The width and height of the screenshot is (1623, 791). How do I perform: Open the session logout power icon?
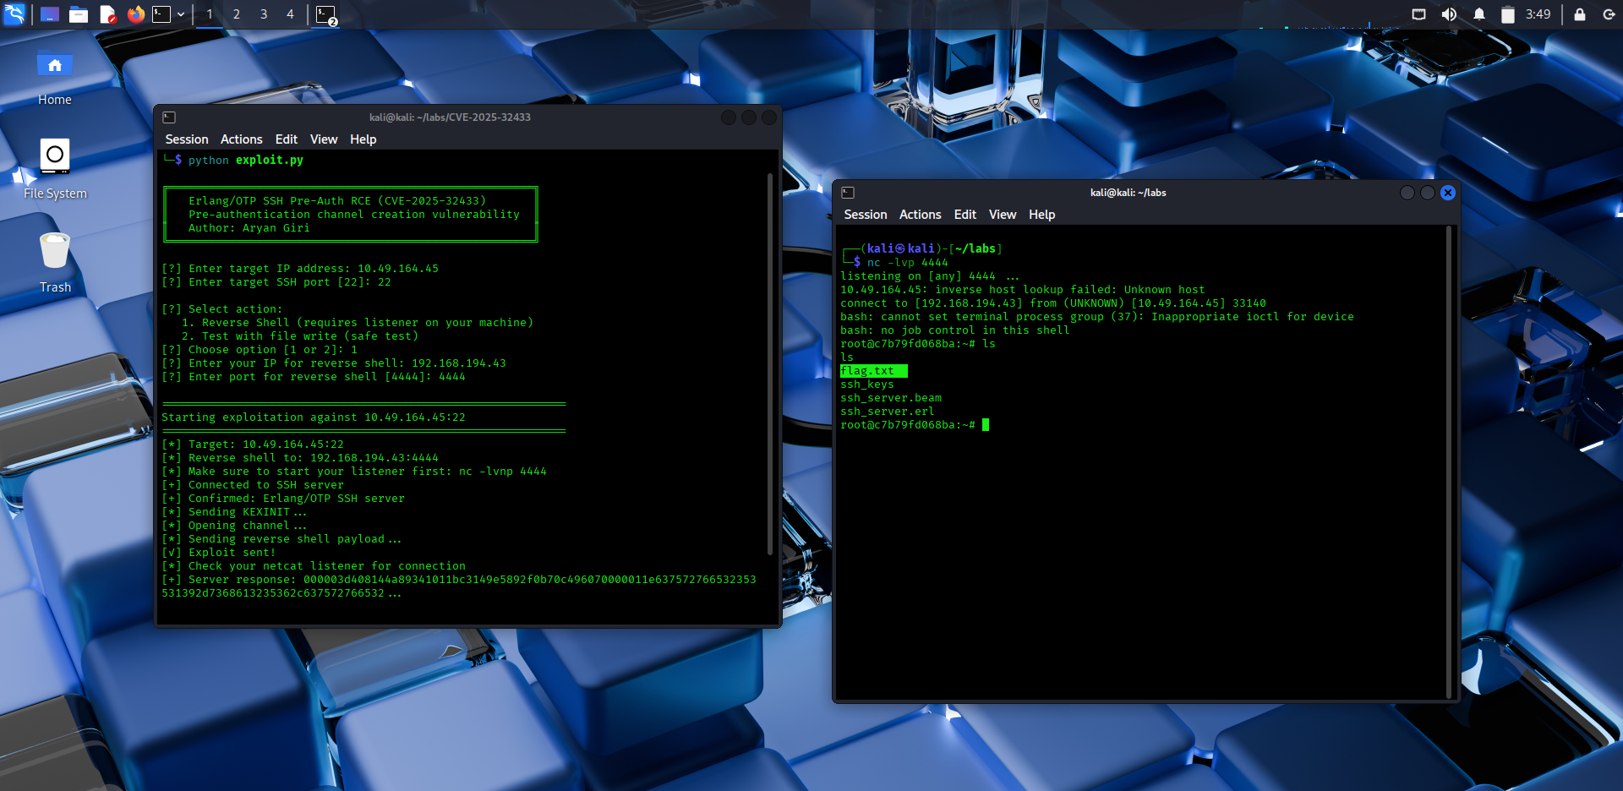1609,14
